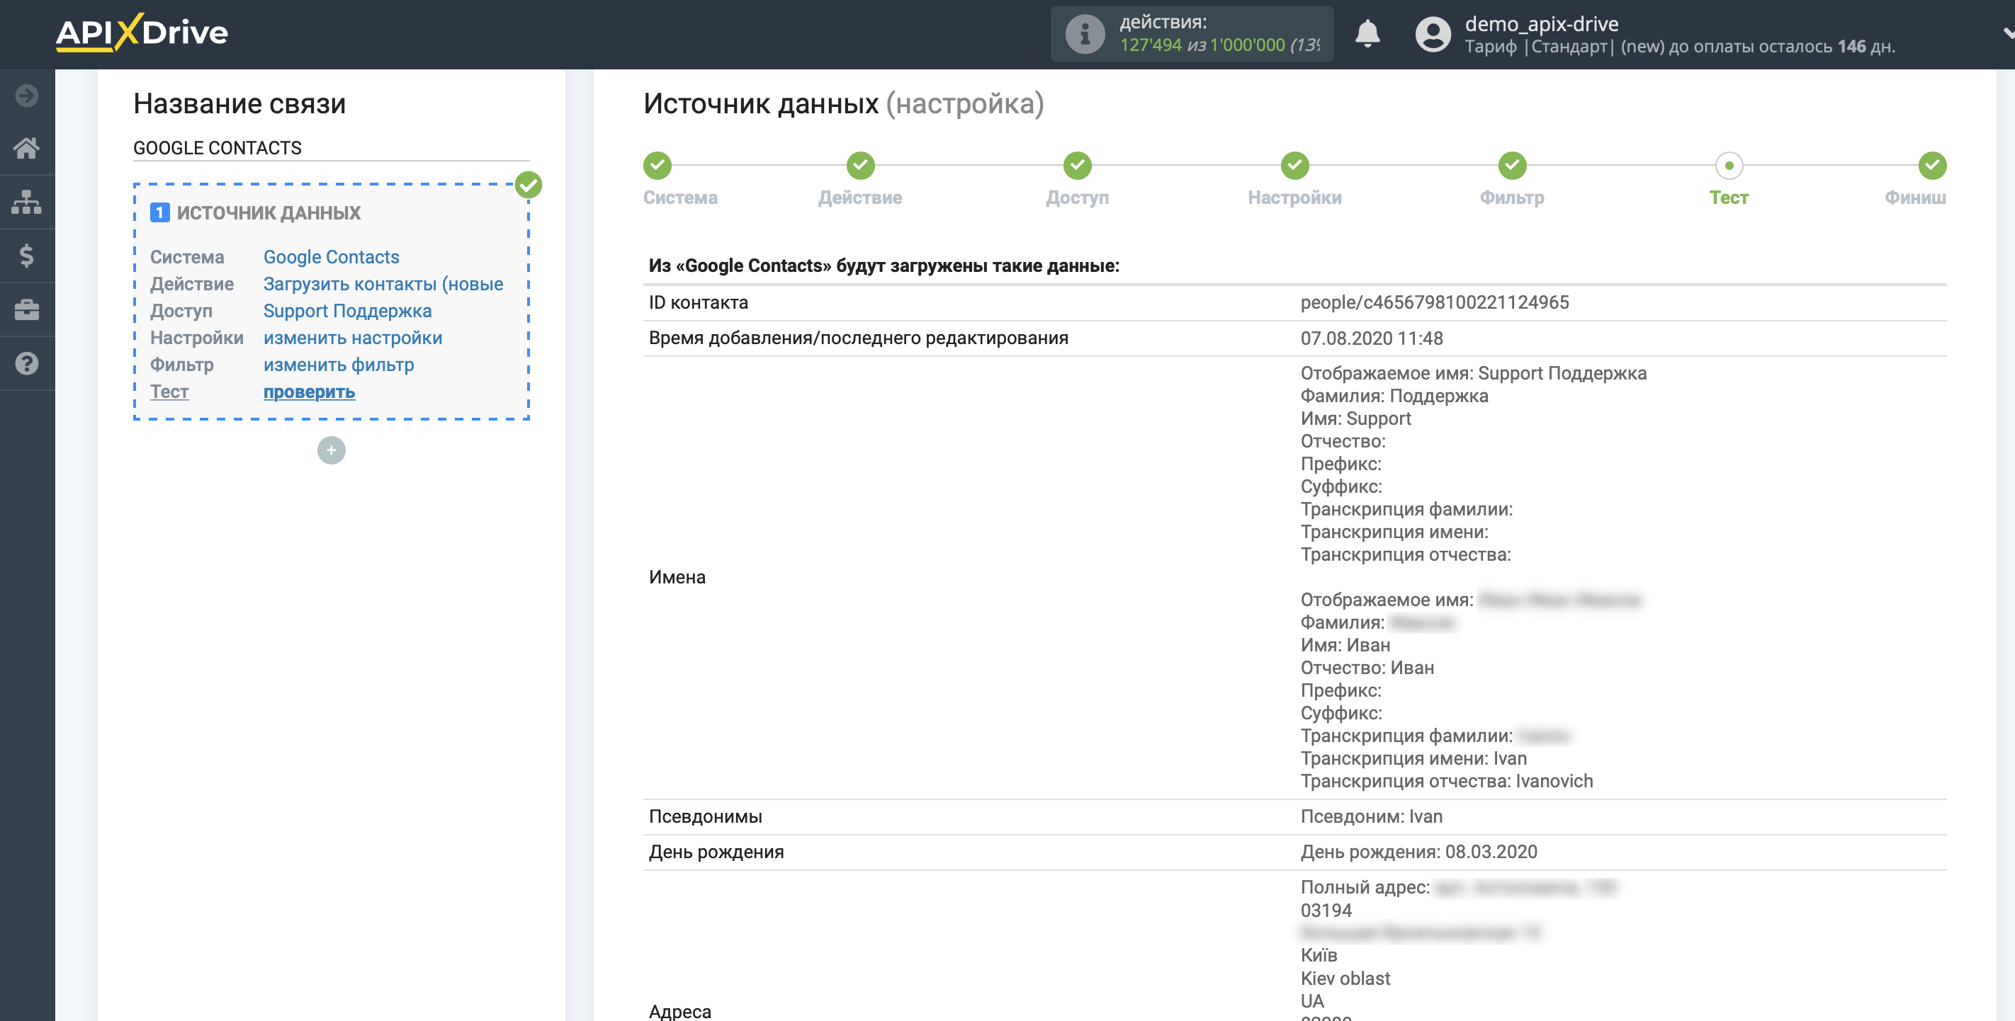Go to the Настройки step
Image resolution: width=2015 pixels, height=1021 pixels.
pos(1294,198)
